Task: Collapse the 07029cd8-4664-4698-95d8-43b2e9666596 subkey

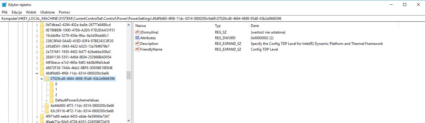Action: point(42,79)
